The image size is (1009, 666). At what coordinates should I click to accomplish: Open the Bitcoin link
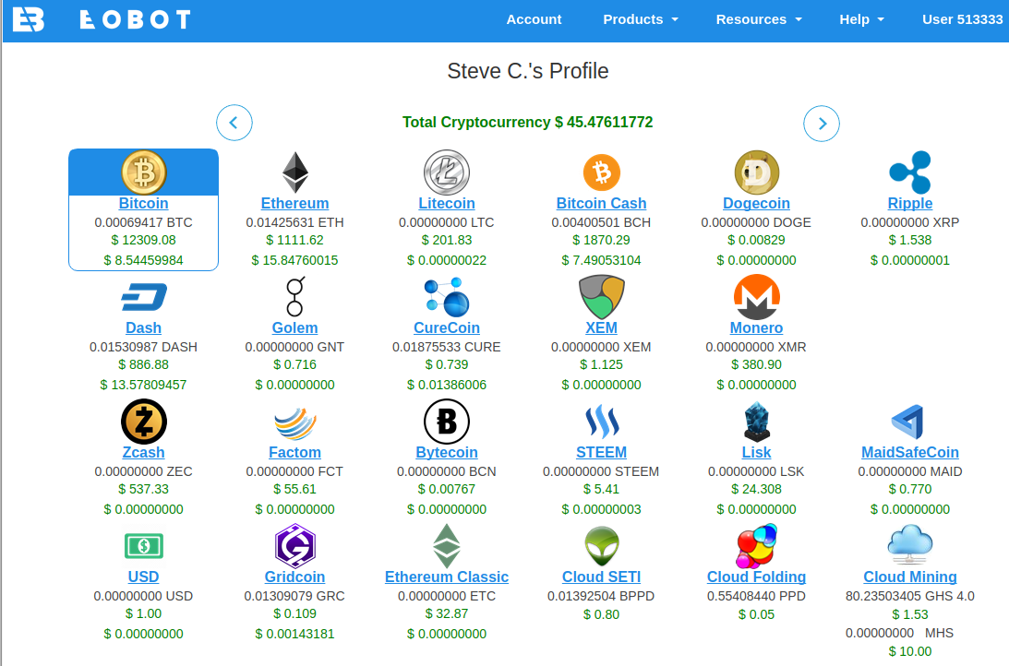(x=143, y=203)
